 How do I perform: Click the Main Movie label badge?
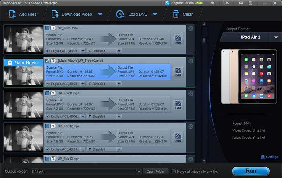point(23,63)
